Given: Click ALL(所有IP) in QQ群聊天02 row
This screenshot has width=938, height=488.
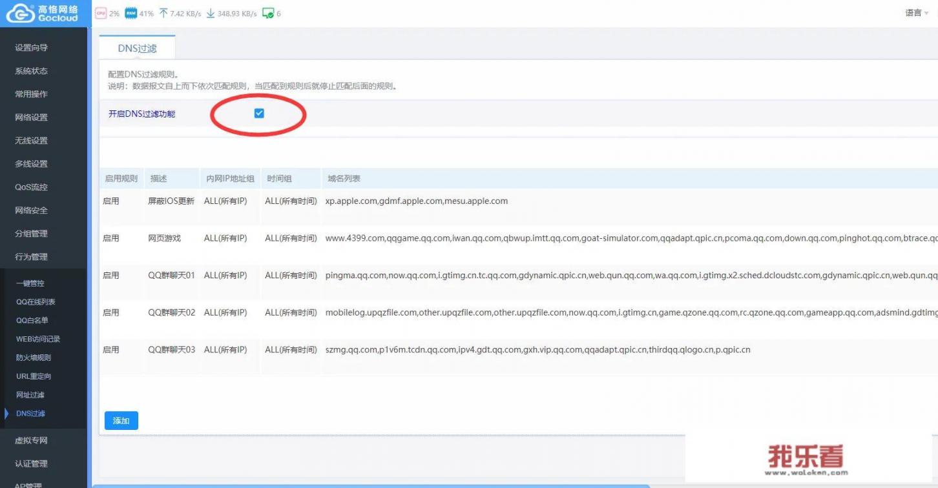Looking at the screenshot, I should (225, 312).
